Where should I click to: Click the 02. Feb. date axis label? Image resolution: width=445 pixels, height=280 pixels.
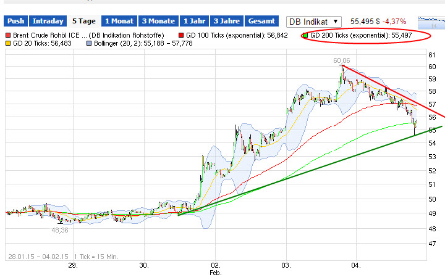216,269
